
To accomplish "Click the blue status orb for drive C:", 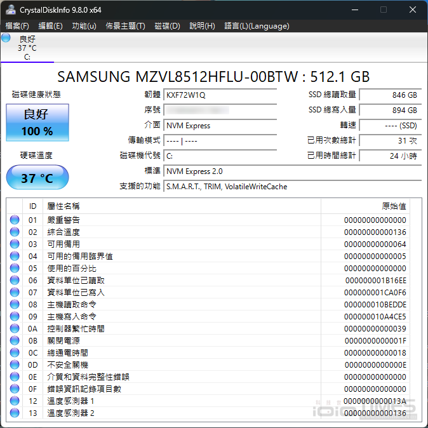I will [x=6, y=37].
